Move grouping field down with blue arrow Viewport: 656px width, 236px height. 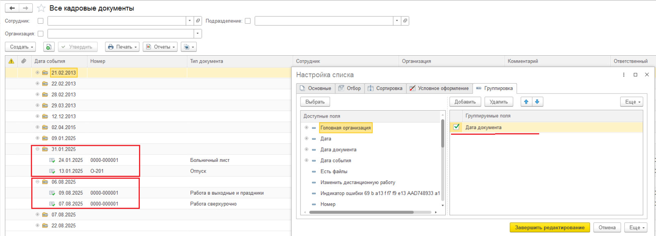[537, 102]
